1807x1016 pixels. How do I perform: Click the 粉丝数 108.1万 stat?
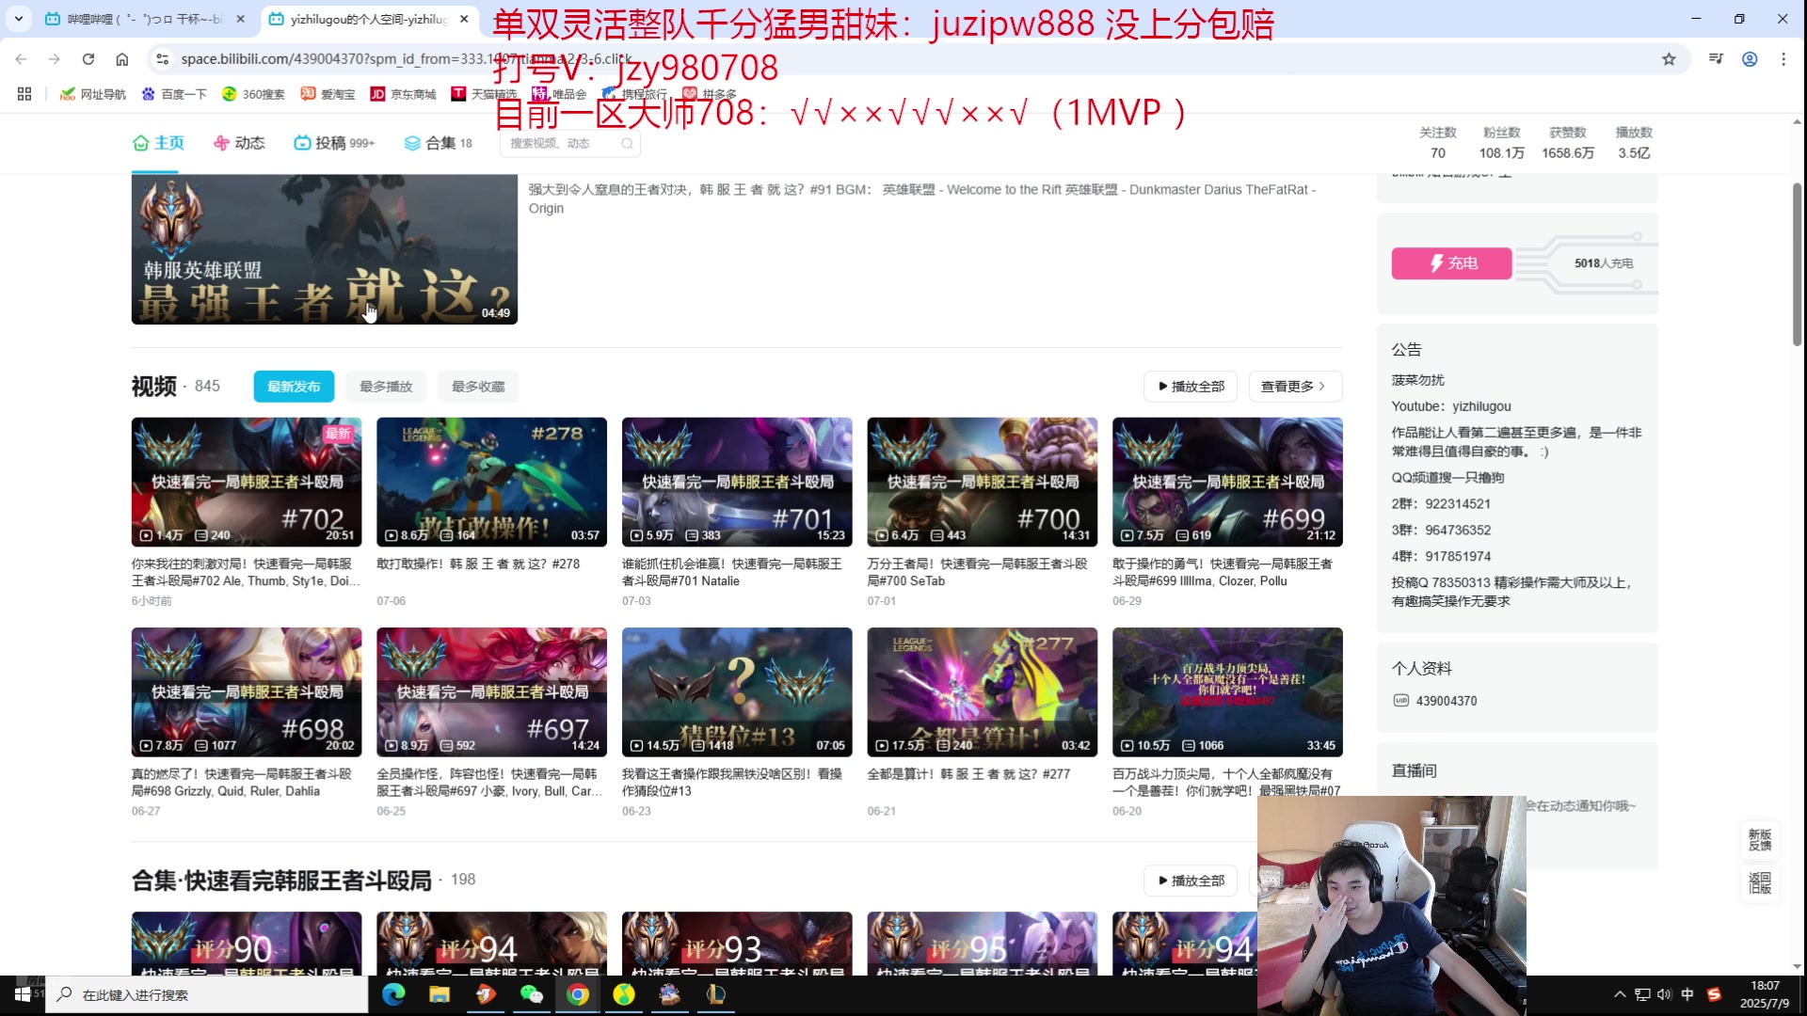(1501, 143)
